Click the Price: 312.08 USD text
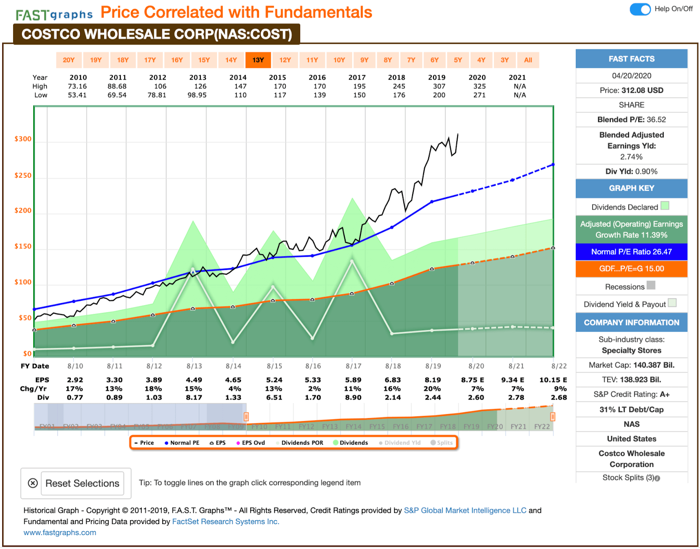This screenshot has width=700, height=549. coord(631,90)
